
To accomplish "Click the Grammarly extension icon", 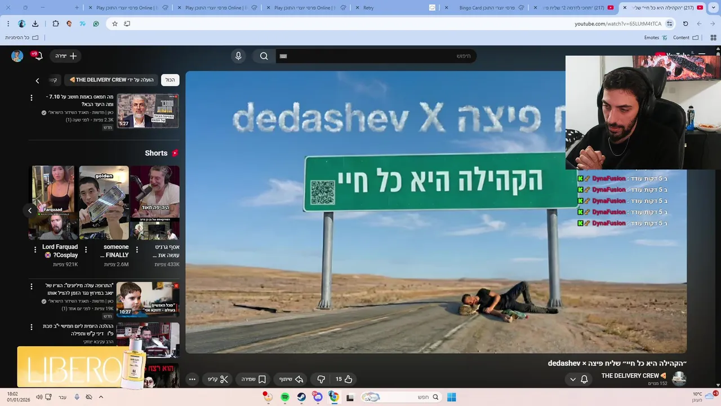I will tap(96, 24).
